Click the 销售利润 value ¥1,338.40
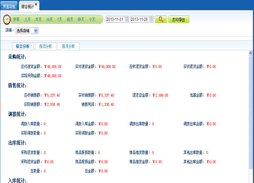Screen dimensions: 254x183 click(x=106, y=104)
